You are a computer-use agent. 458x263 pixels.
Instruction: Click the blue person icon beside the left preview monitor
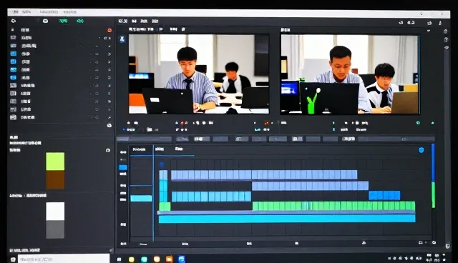point(122,39)
